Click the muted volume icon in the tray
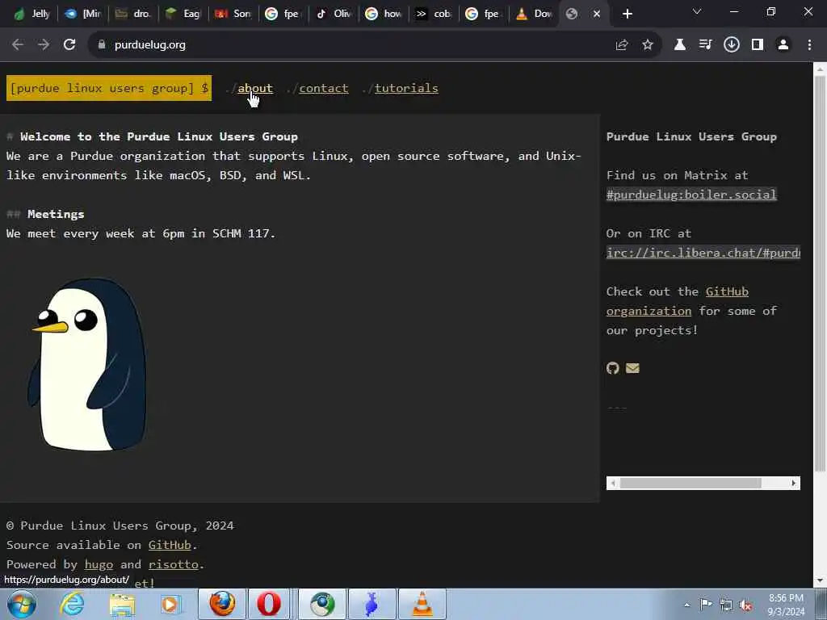The height and width of the screenshot is (620, 827). 745,605
